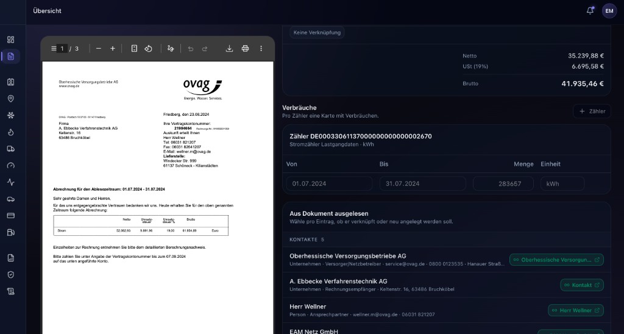This screenshot has height=334, width=624.
Task: Click the Abrechnung für den Ablesezeitraum line
Action: [109, 190]
